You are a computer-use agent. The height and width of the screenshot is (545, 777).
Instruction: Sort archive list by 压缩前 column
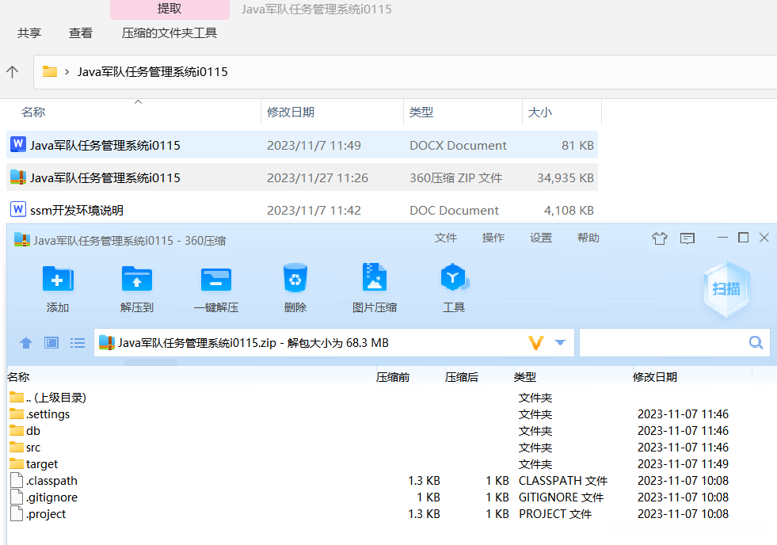(x=393, y=377)
